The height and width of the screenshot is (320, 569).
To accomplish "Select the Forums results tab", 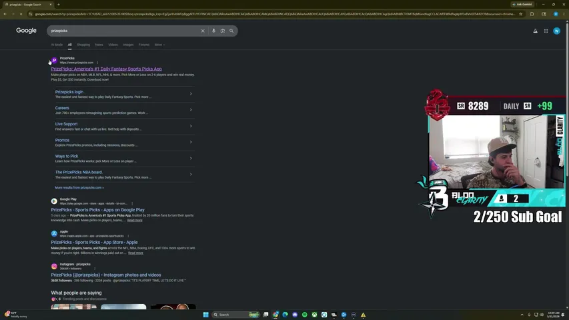I will click(x=143, y=45).
